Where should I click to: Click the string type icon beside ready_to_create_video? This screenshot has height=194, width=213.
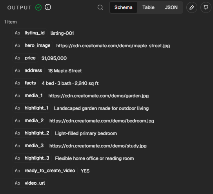[x=17, y=171]
